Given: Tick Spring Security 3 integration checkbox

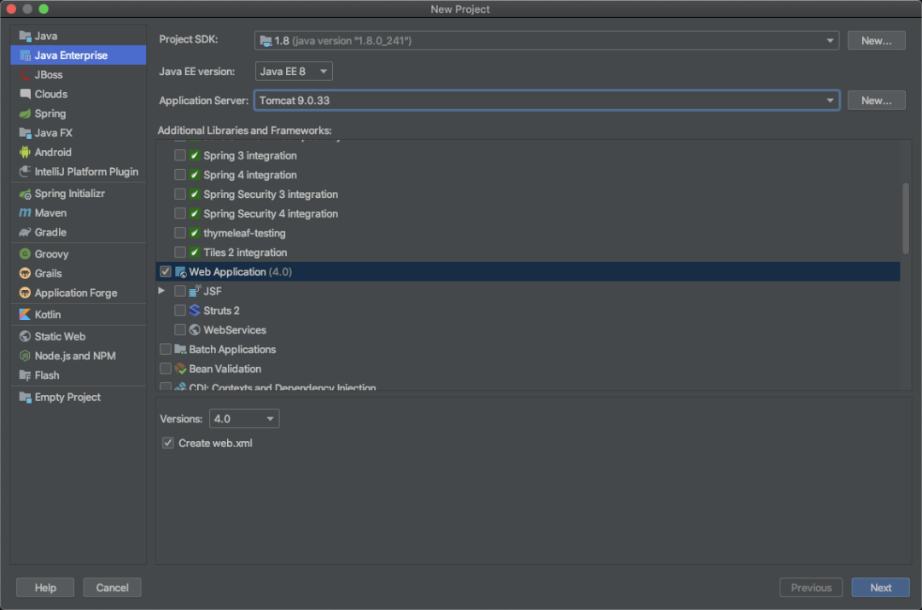Looking at the screenshot, I should pos(180,194).
